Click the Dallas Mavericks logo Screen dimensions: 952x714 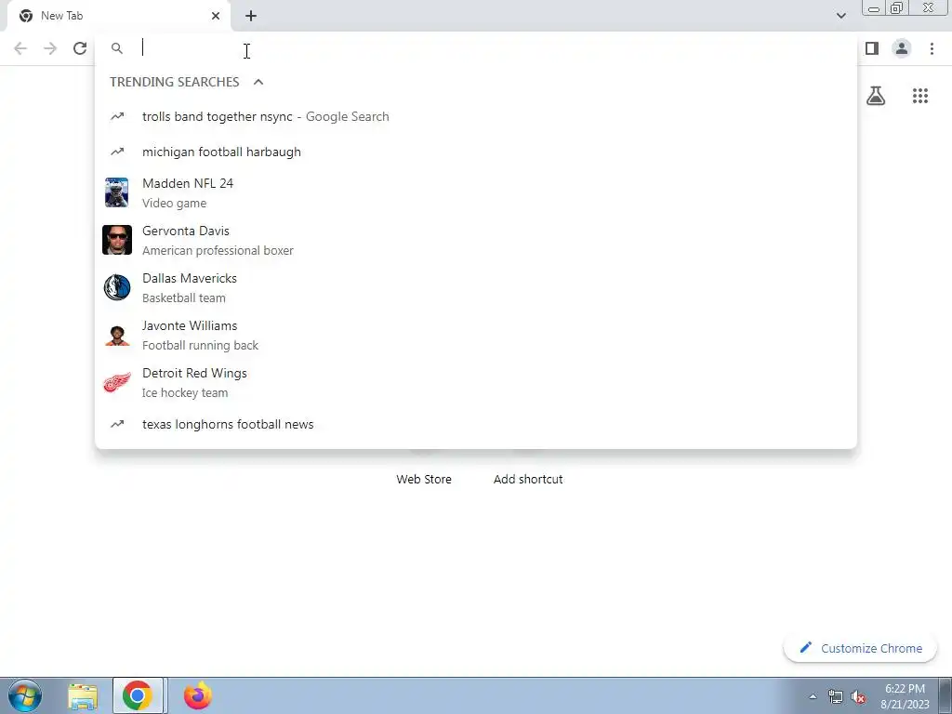click(x=116, y=287)
